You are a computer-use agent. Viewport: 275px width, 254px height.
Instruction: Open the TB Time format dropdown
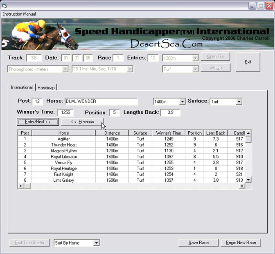point(130,69)
